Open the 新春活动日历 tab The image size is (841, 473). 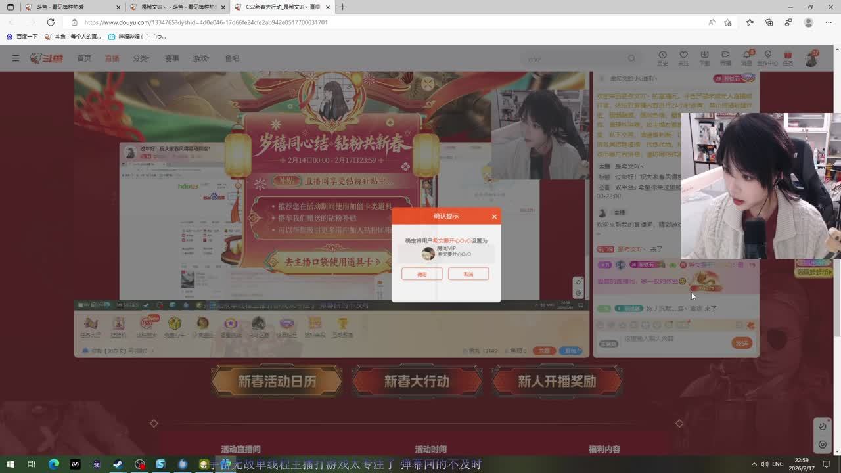pos(277,381)
